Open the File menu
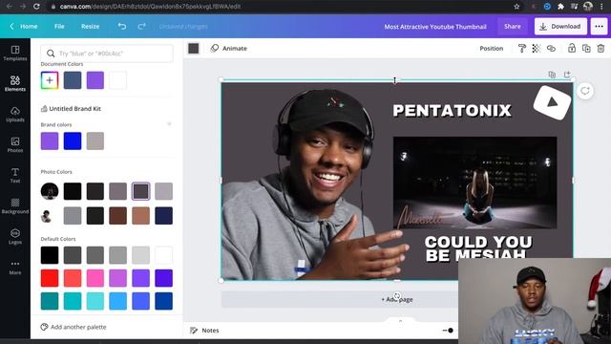 coord(59,26)
